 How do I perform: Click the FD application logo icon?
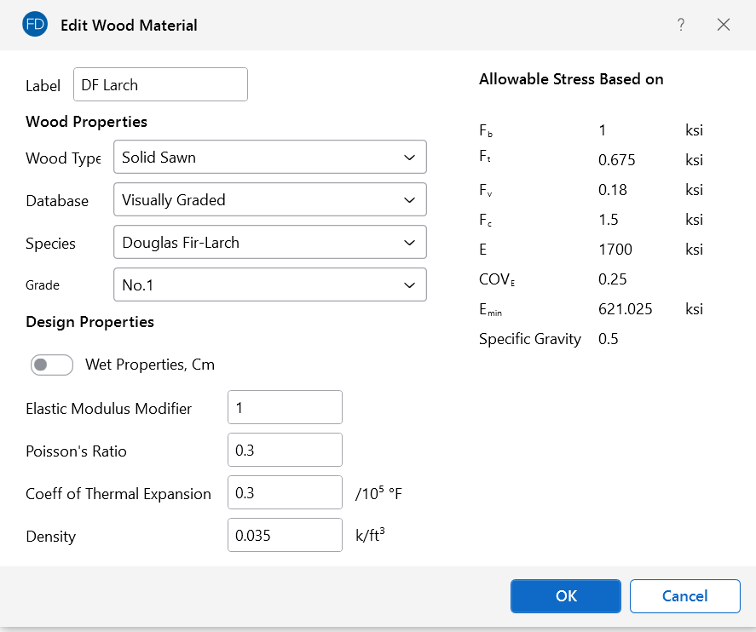pos(36,25)
